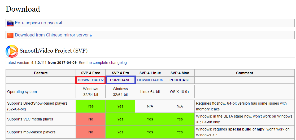Click the Comment column header
The image size is (296, 140).
pyautogui.click(x=245, y=73)
